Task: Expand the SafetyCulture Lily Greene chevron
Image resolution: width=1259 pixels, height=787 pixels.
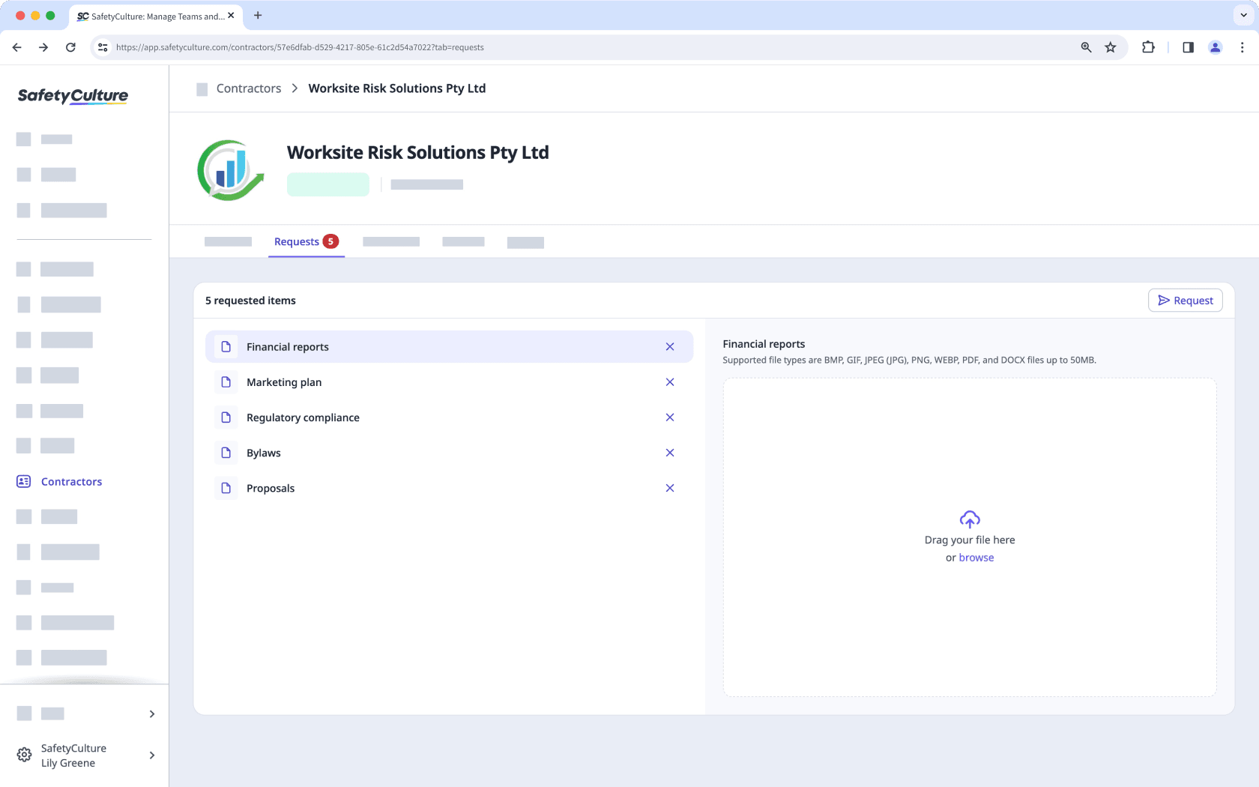Action: pyautogui.click(x=151, y=755)
